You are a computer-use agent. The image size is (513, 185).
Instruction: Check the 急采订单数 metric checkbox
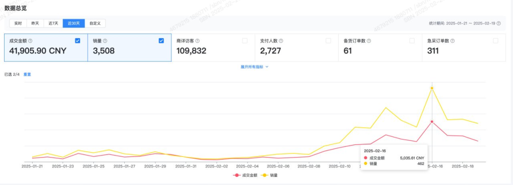[495, 41]
